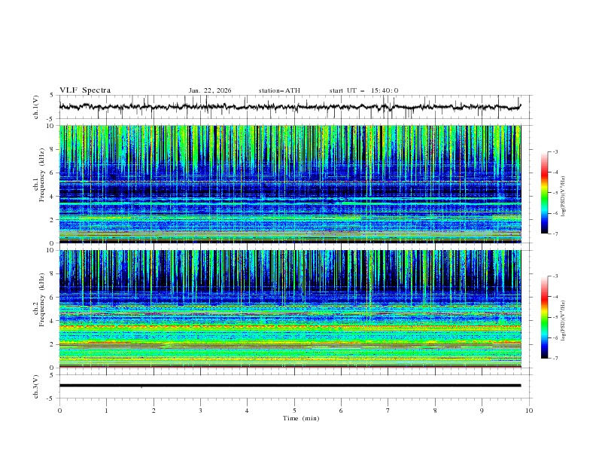Click the ch.2 colorbar log(PSD) label
Viewport: 596px width, 461px height.
point(564,321)
